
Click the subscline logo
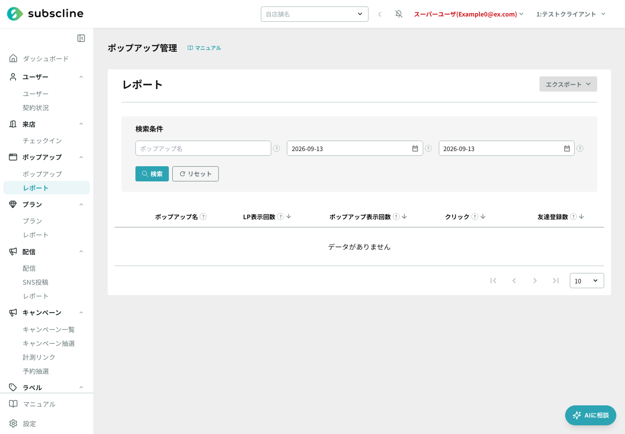45,14
